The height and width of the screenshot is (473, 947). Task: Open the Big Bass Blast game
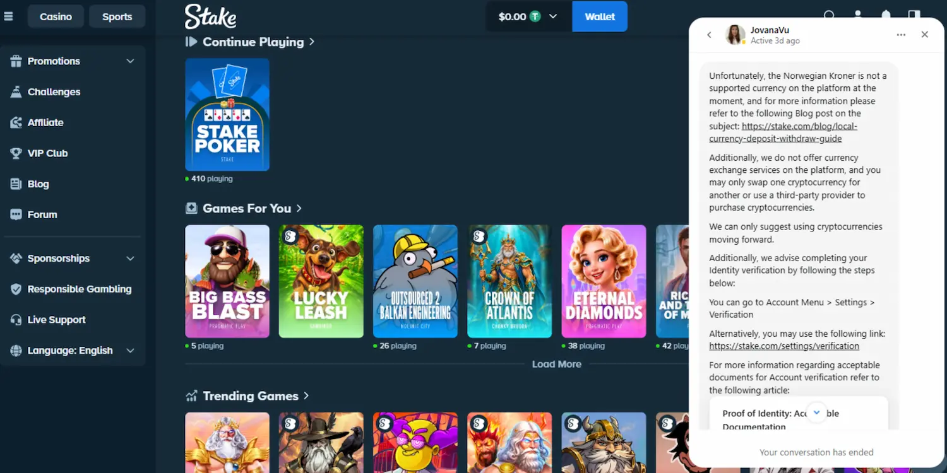click(x=227, y=281)
